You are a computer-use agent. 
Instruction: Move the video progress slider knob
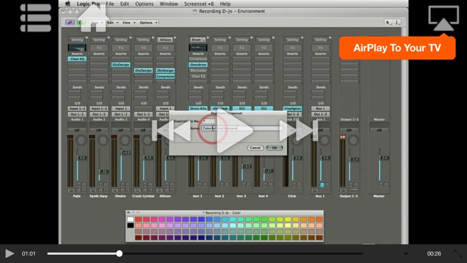[x=120, y=254]
